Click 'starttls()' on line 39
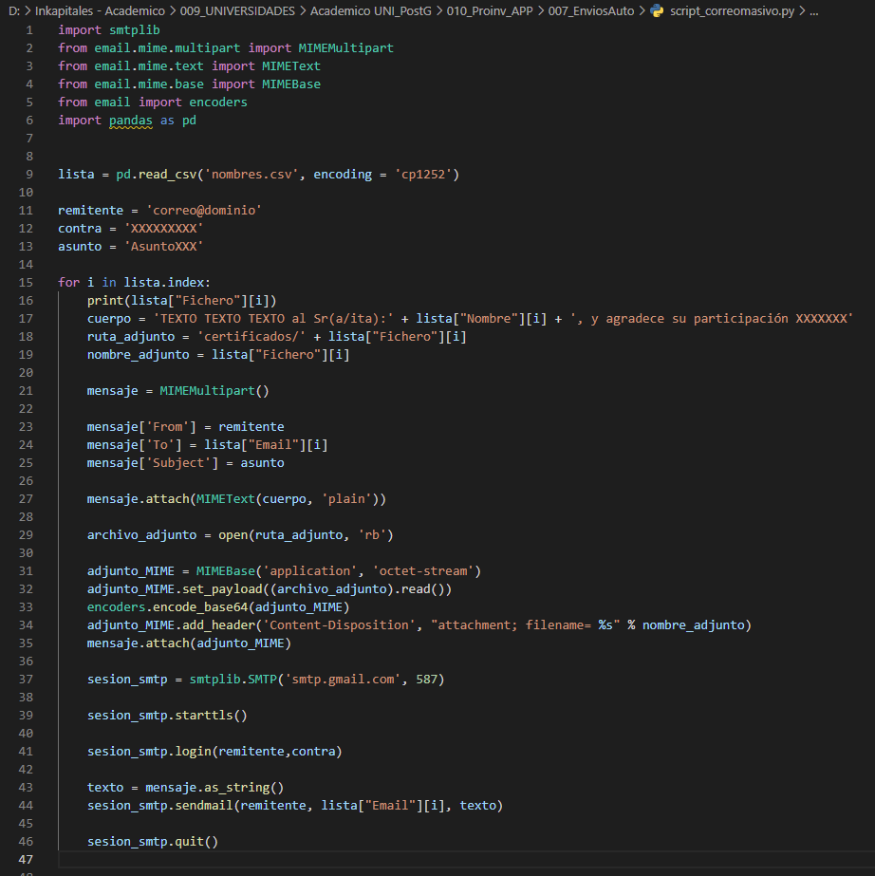This screenshot has width=875, height=876. click(212, 715)
